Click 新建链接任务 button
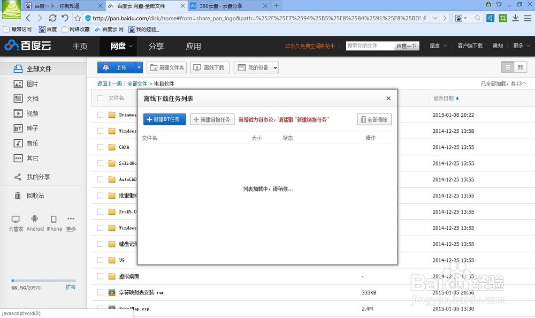 pos(212,119)
